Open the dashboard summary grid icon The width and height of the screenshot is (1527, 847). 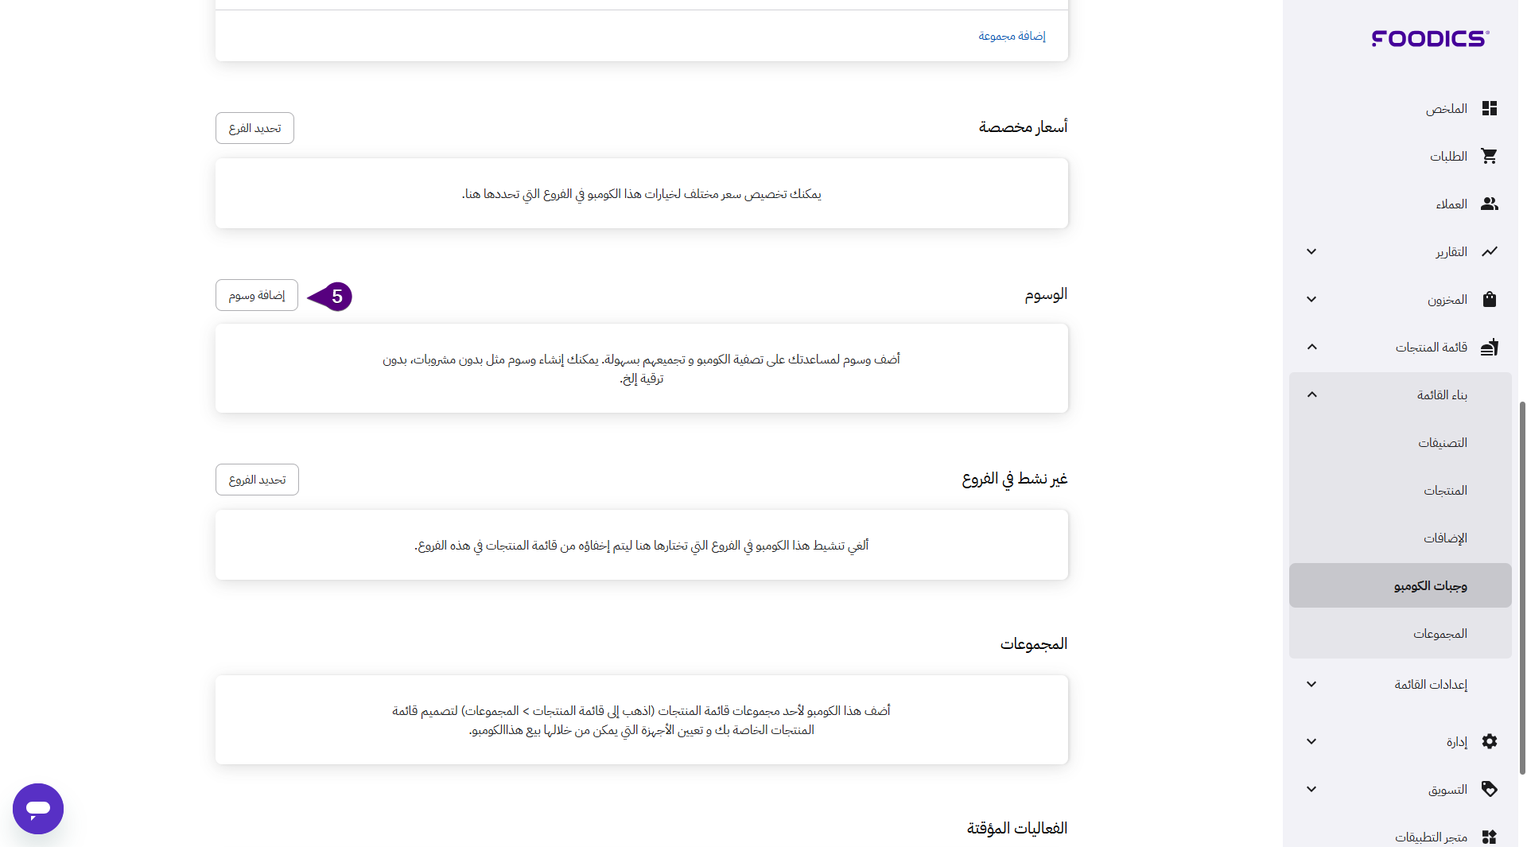[x=1489, y=109]
